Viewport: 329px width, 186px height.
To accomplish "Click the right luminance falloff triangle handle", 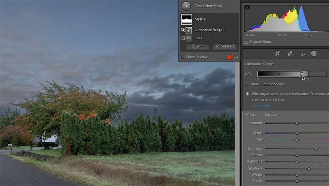I will (308, 79).
